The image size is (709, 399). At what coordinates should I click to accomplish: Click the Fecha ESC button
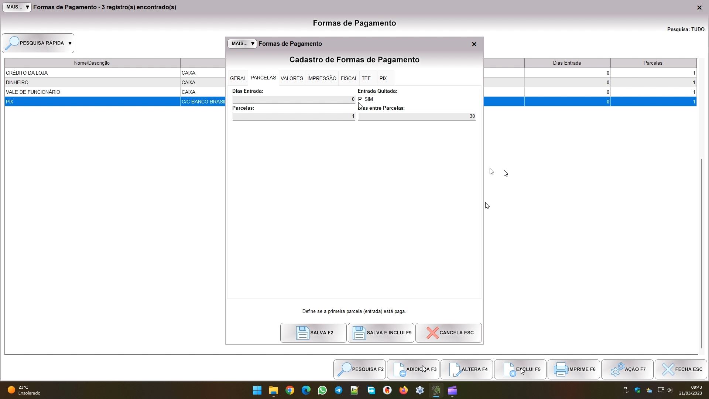point(681,369)
